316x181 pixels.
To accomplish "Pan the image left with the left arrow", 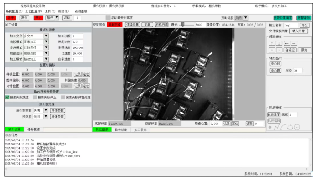I will [287, 43].
